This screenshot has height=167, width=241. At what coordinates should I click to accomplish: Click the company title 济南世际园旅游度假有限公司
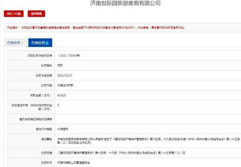[125, 3]
